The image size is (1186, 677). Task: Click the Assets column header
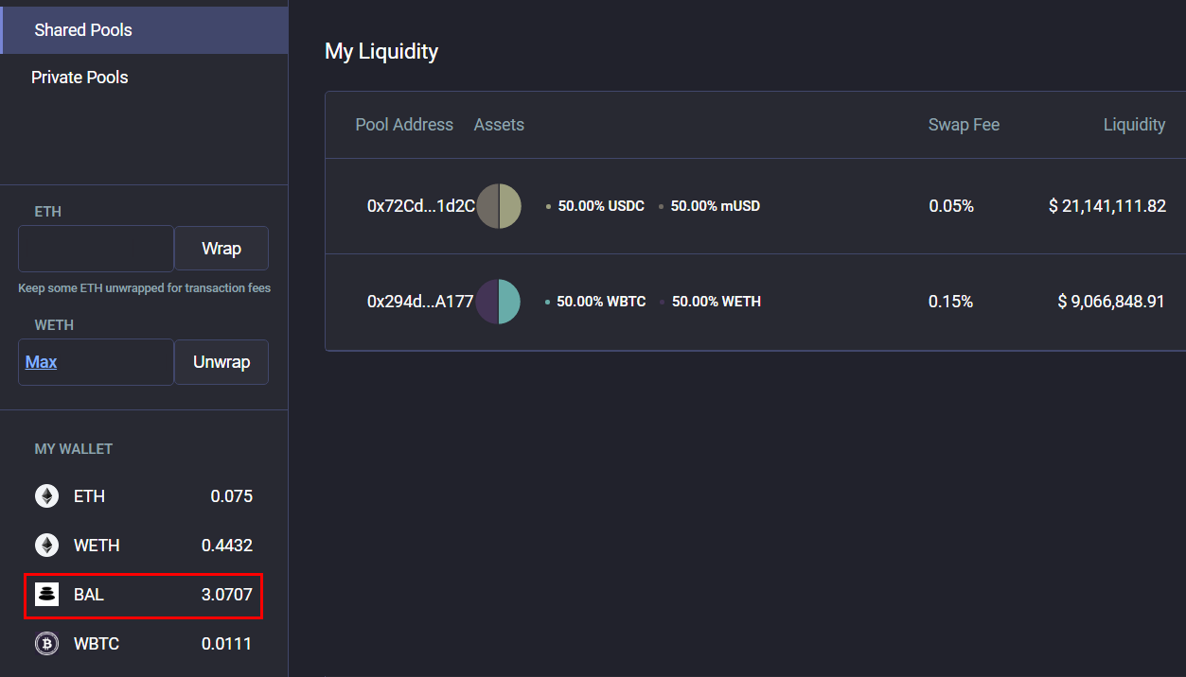click(x=499, y=125)
